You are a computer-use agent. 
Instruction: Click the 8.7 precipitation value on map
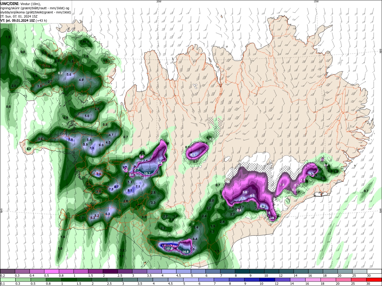117,187
